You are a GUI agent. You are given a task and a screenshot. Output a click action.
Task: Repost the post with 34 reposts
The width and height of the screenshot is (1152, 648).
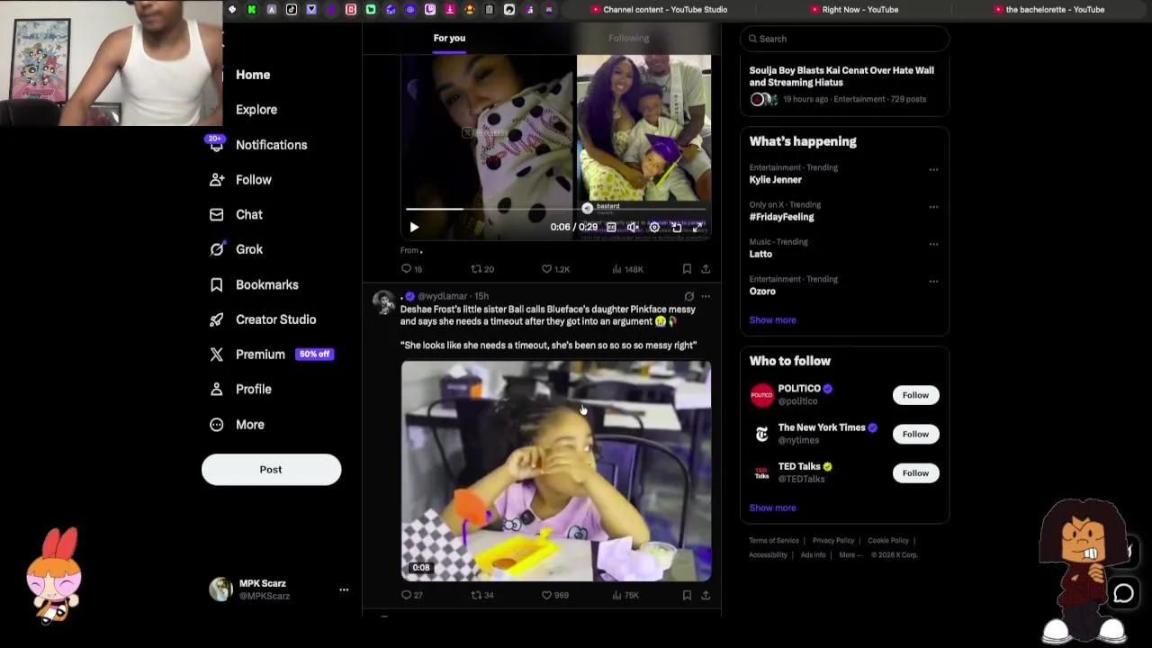(482, 595)
